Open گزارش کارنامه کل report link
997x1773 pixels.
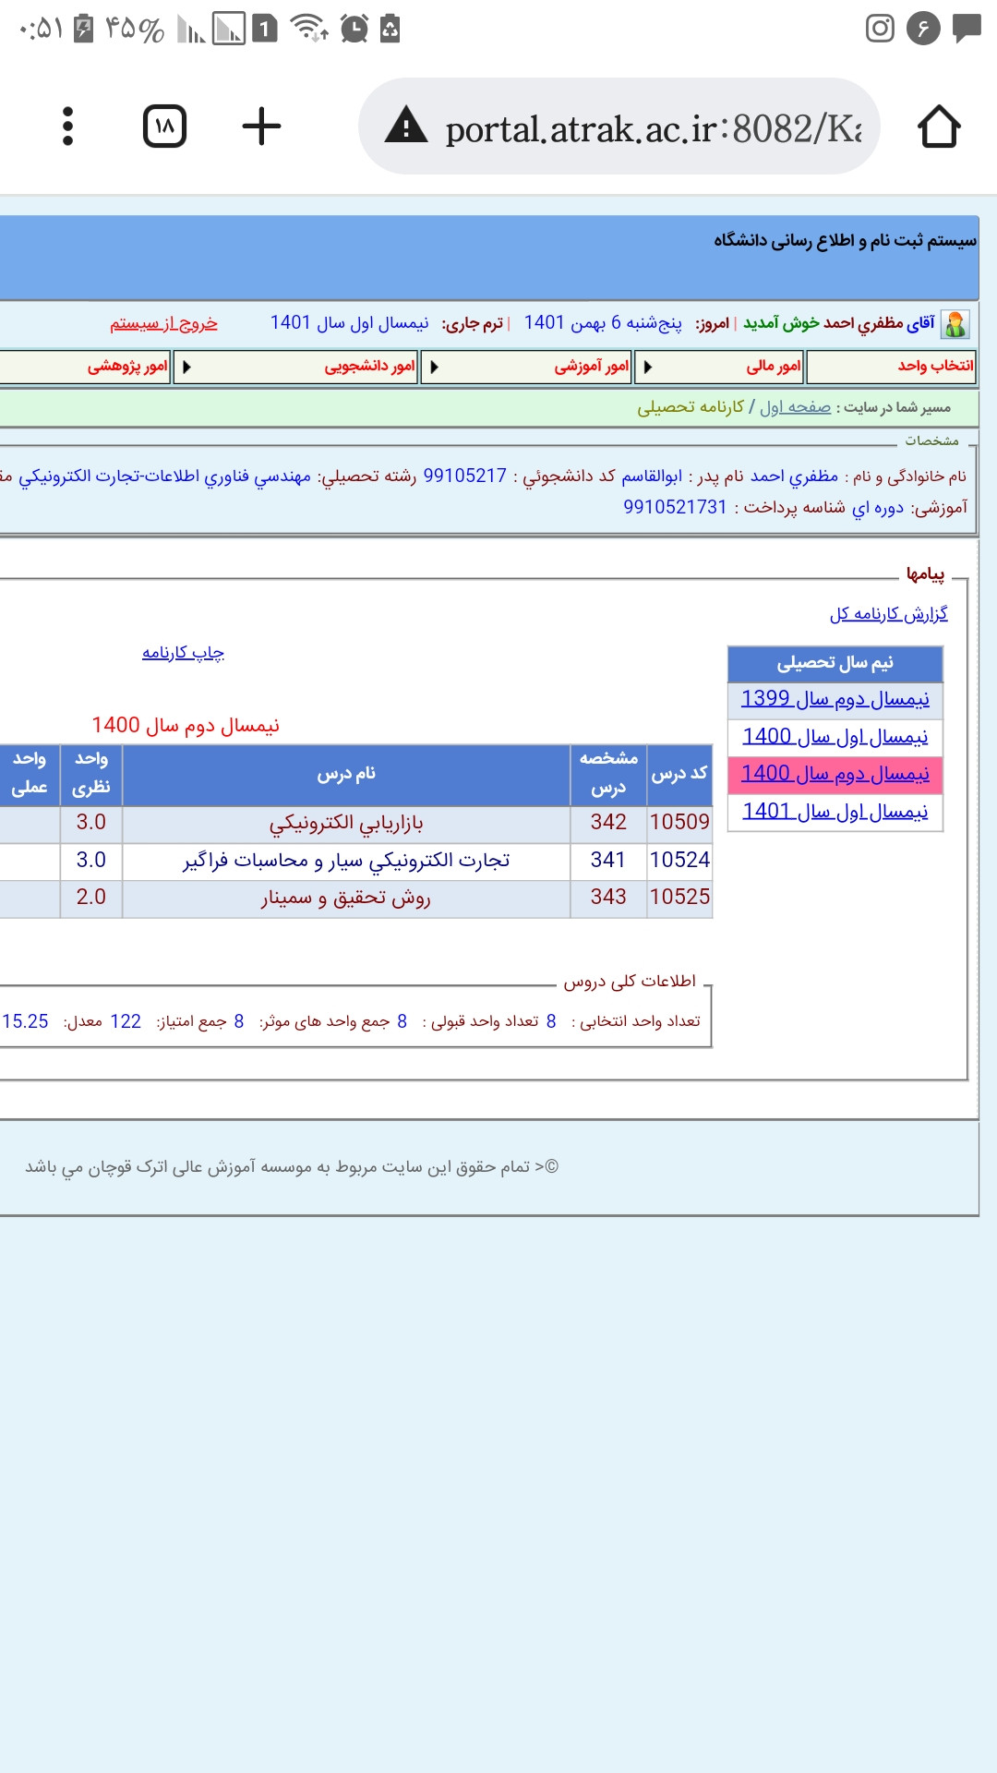(x=888, y=614)
